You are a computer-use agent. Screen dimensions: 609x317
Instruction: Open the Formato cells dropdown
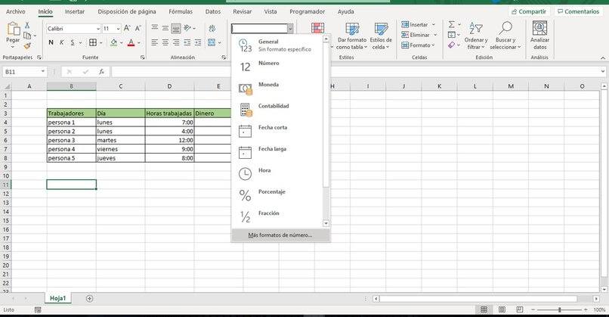point(419,45)
